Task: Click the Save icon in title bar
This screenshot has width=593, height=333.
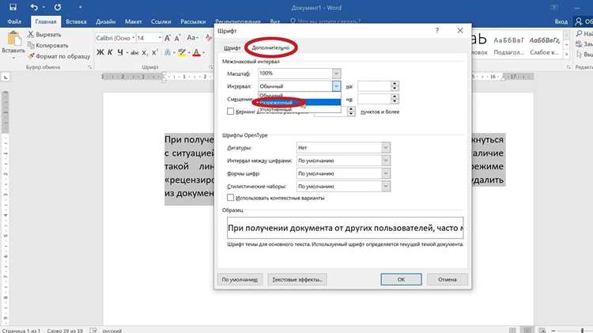Action: pos(13,7)
